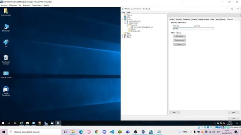Collapse the Domains tree node
This screenshot has height=135, width=241.
coord(123,19)
